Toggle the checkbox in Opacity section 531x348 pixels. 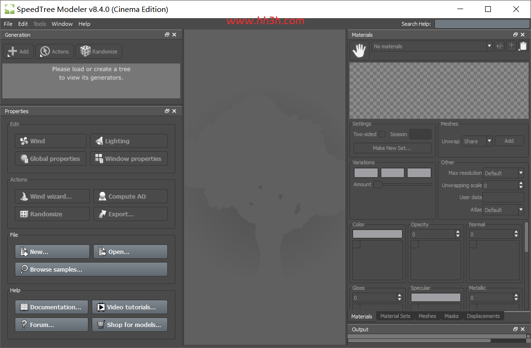click(414, 244)
